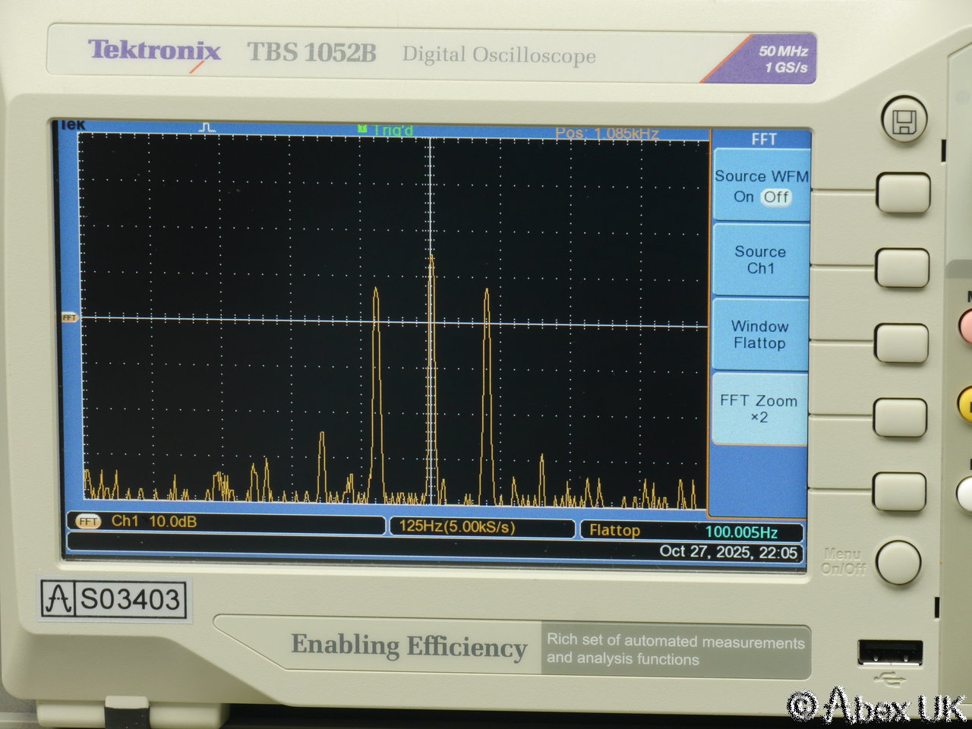The height and width of the screenshot is (729, 972).
Task: Toggle Source WFM to Off
Action: pyautogui.click(x=776, y=197)
